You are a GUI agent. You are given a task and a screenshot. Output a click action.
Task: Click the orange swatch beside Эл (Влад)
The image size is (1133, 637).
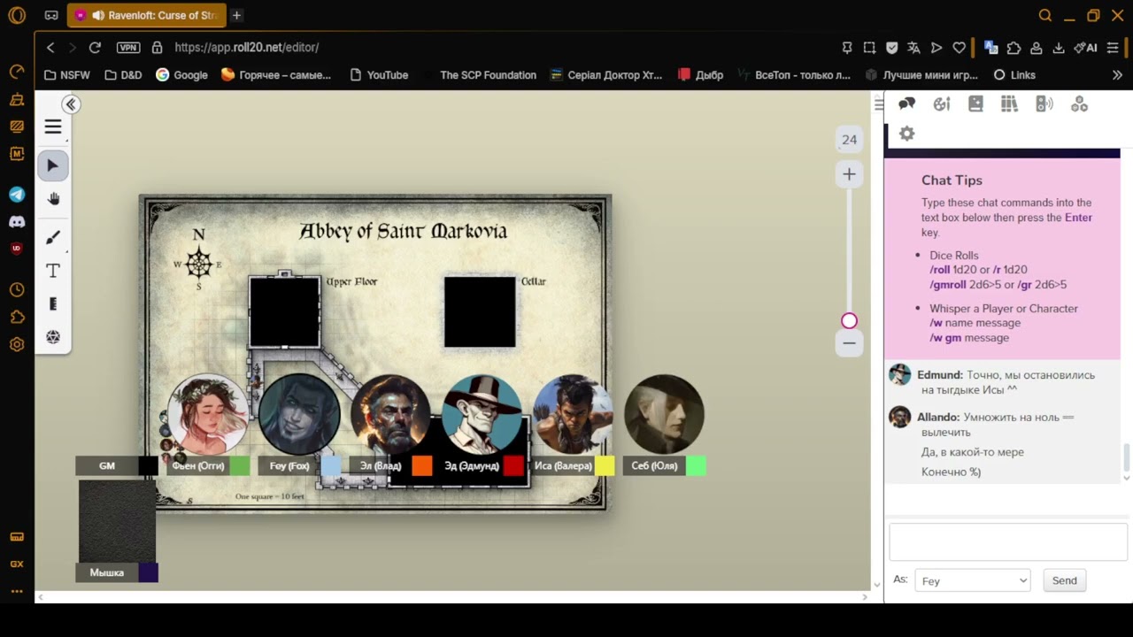pos(422,466)
